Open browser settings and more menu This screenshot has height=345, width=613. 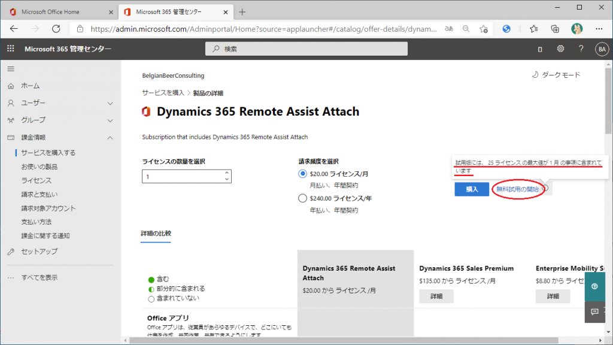[x=599, y=29]
